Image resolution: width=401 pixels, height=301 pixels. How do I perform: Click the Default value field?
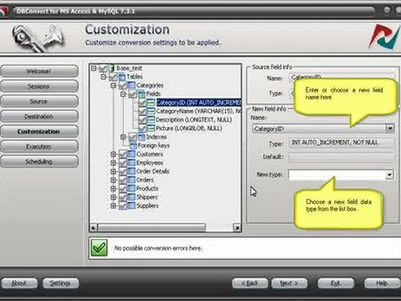tap(342, 157)
